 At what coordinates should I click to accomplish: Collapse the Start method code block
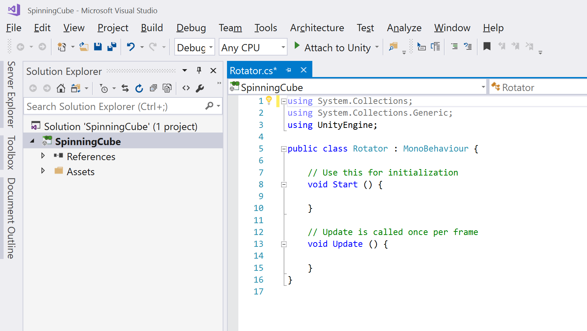pos(284,184)
